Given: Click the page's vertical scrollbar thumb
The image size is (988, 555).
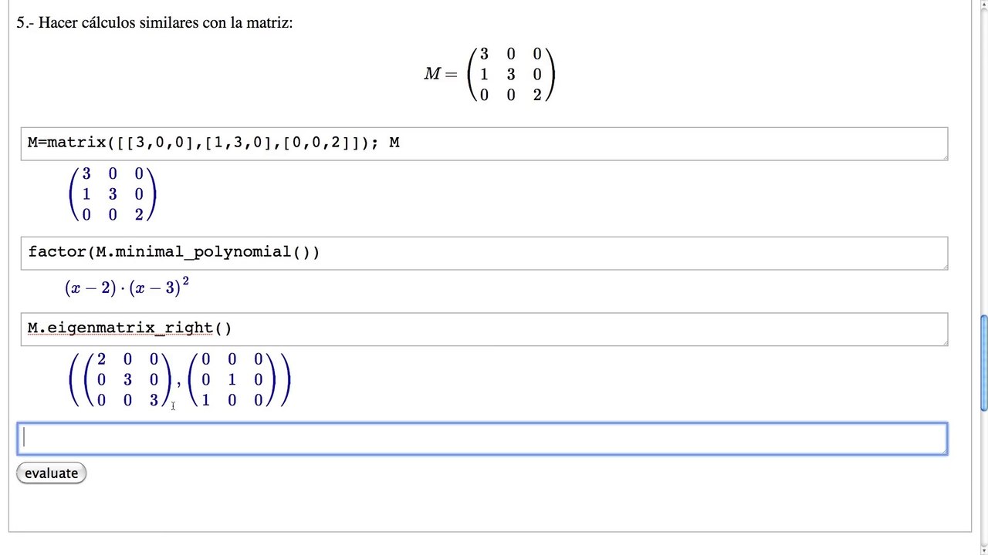Looking at the screenshot, I should pyautogui.click(x=983, y=363).
